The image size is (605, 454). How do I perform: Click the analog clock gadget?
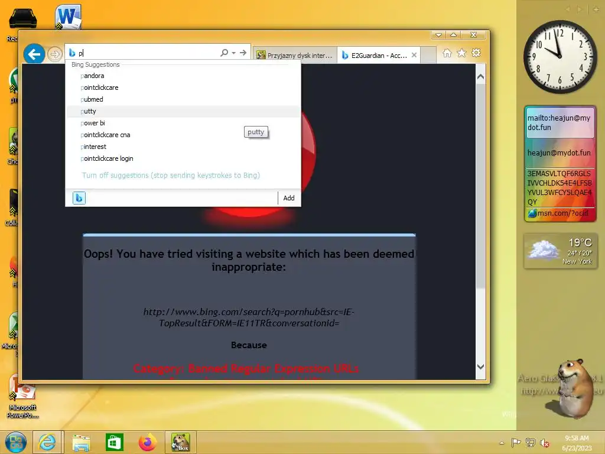[x=560, y=57]
